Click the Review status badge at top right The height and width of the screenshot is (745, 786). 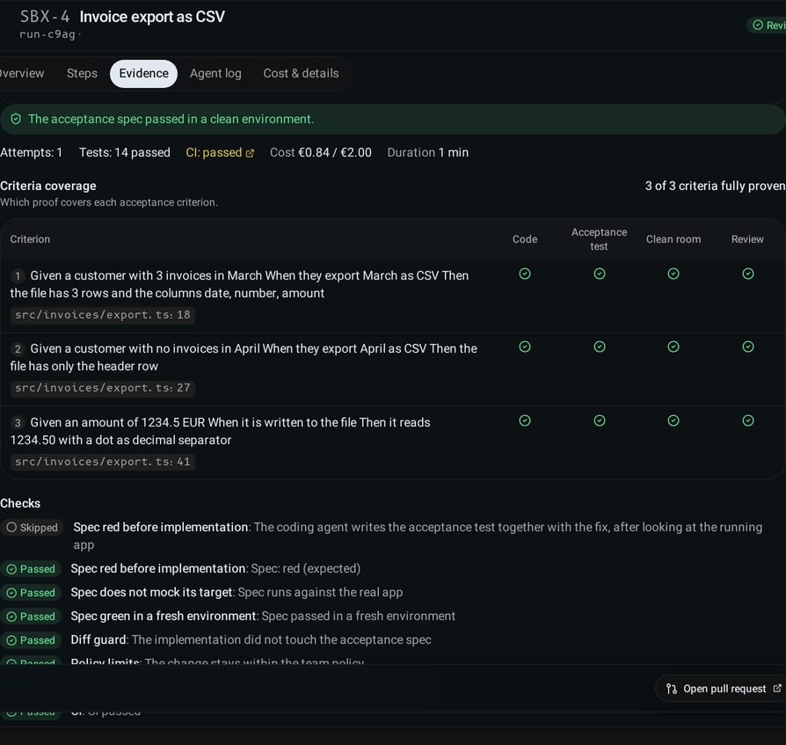(768, 25)
